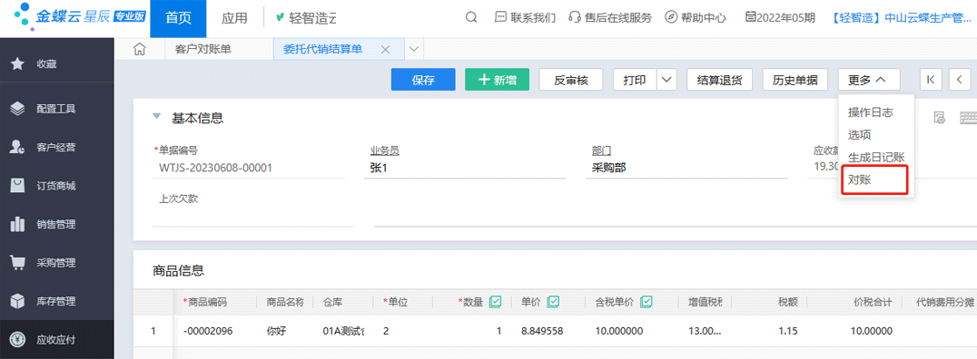Collapse the 基本信息 section triangle
This screenshot has height=359, width=977.
click(157, 116)
